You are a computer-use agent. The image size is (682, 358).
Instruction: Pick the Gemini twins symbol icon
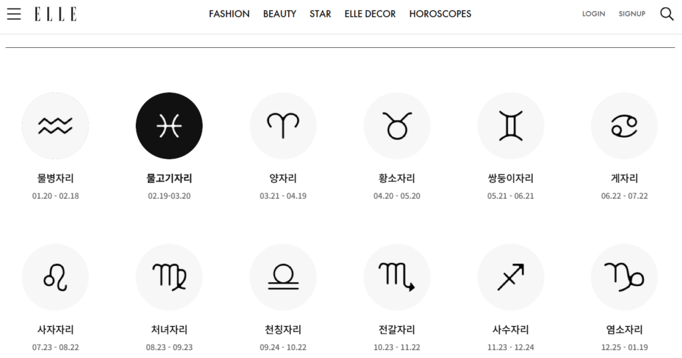pos(511,126)
